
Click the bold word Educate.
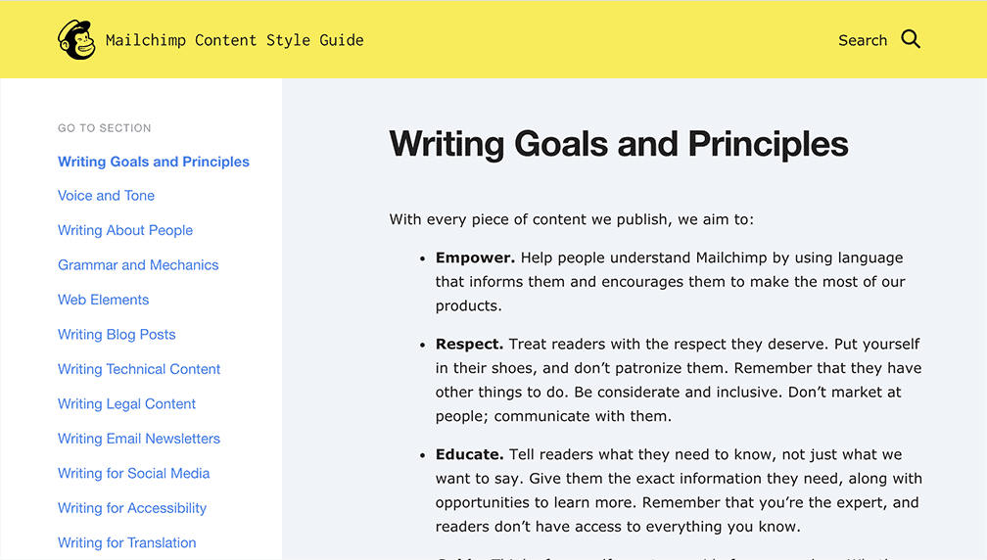click(x=470, y=455)
